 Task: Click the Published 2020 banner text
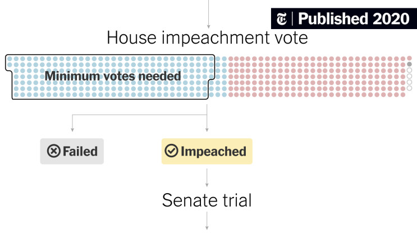tap(354, 19)
